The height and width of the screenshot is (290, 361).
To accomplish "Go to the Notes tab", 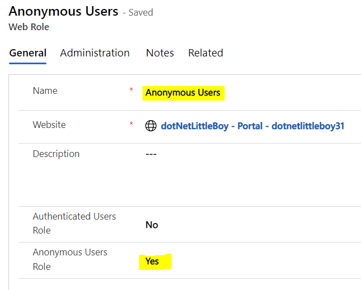I will point(160,53).
